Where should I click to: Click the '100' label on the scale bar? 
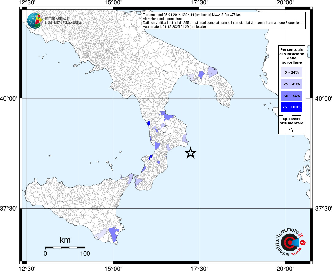(85, 254)
